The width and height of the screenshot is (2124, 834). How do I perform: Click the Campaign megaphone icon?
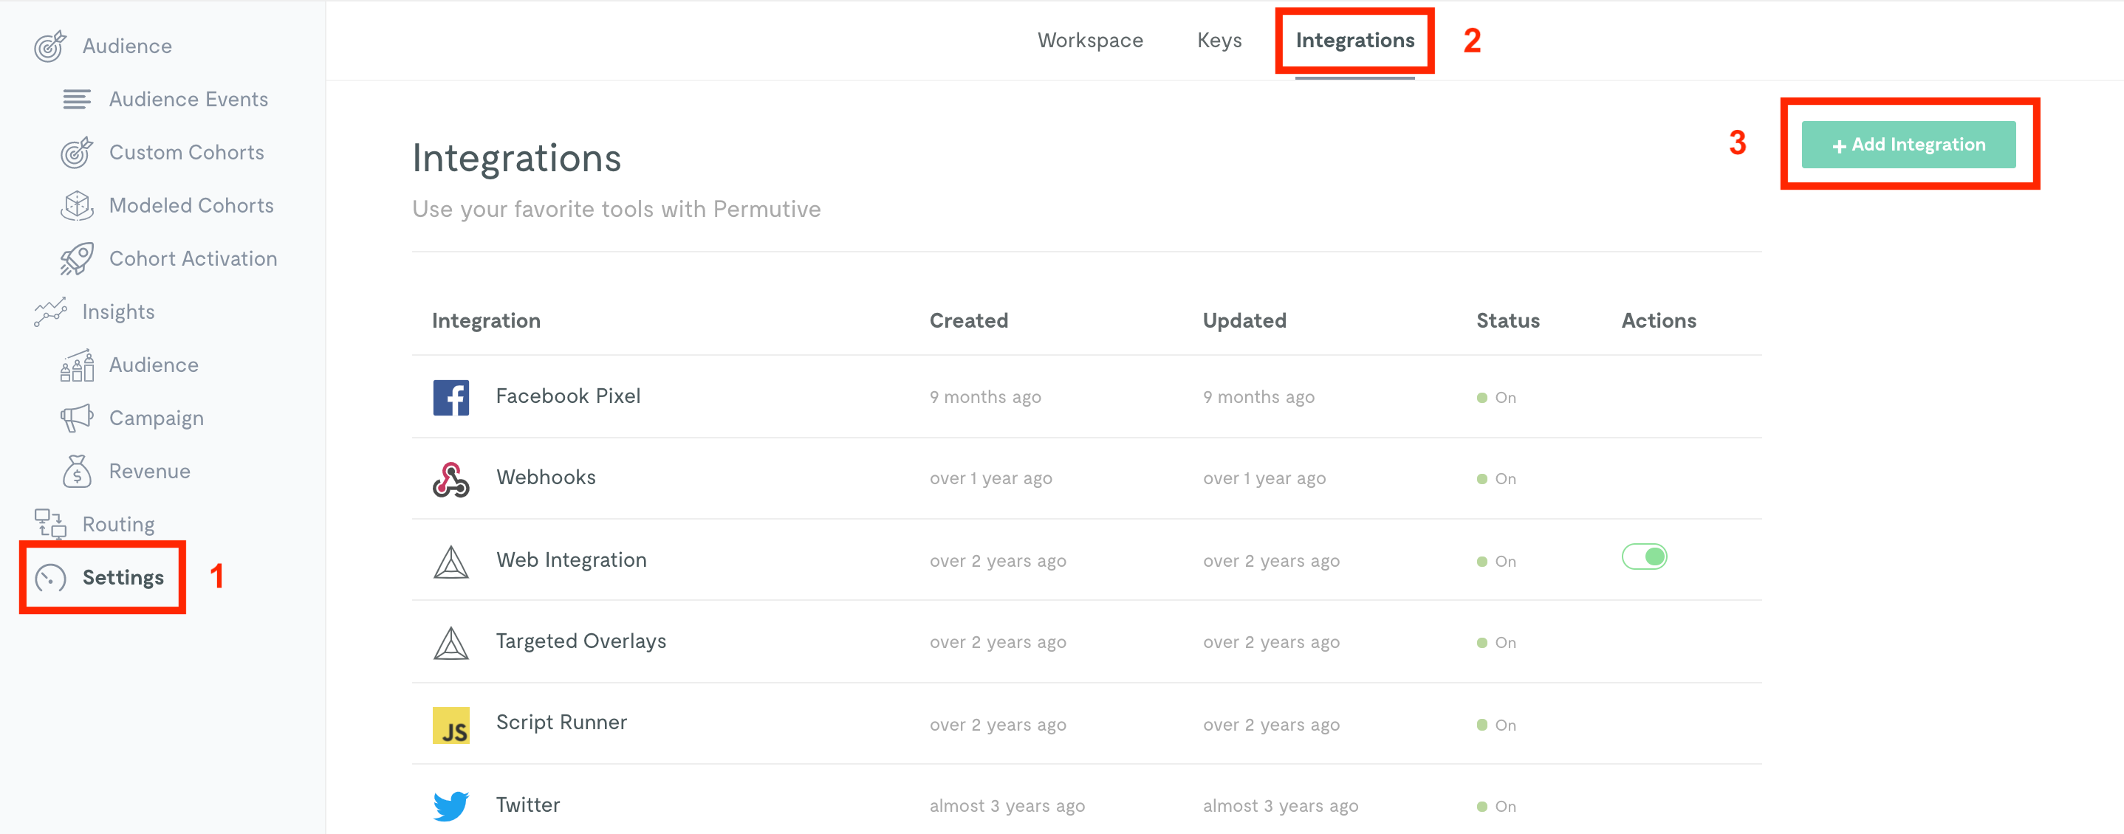(x=77, y=418)
